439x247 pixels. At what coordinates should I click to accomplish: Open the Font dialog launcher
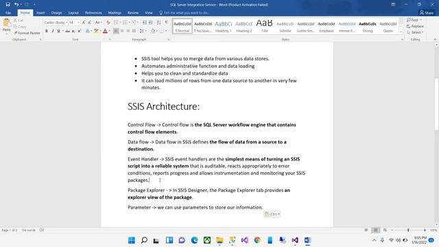click(110, 40)
